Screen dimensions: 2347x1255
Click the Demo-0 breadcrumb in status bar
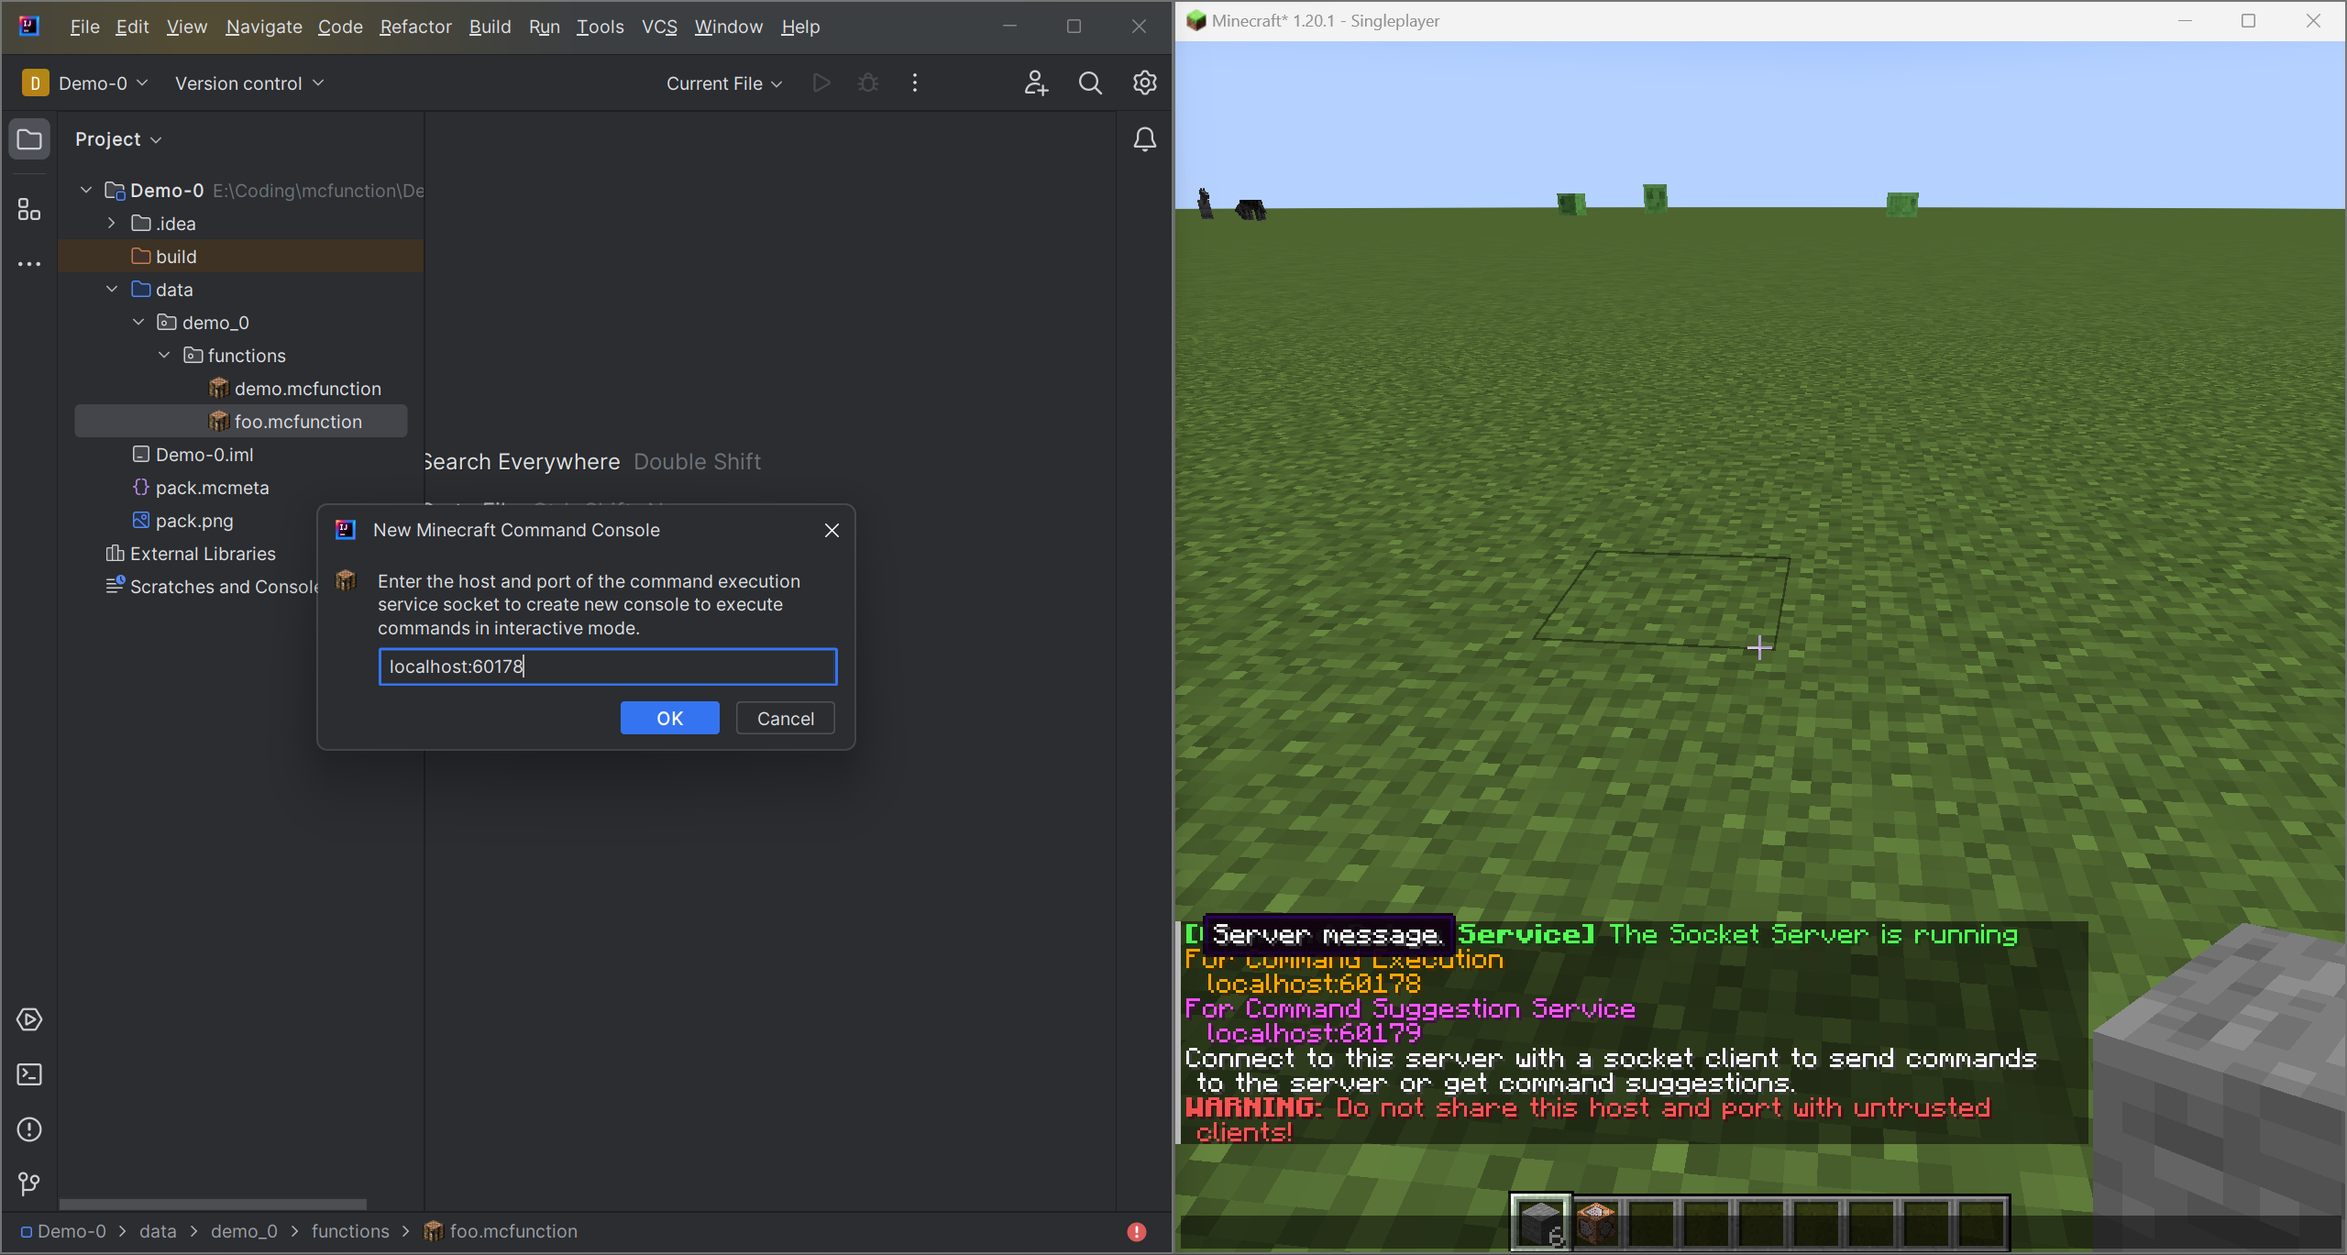[63, 1232]
